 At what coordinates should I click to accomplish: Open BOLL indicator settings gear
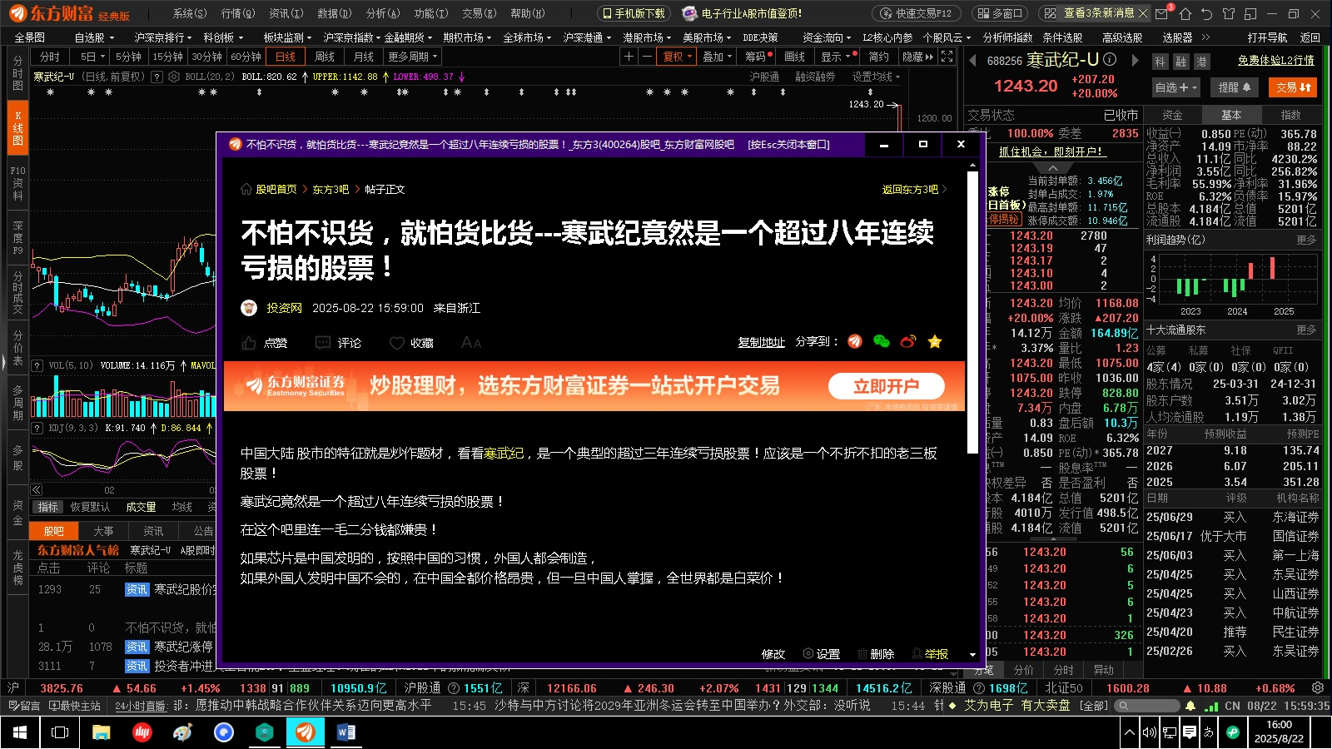(x=174, y=77)
